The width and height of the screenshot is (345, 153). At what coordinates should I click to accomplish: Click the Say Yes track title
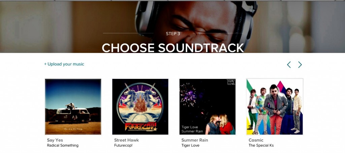pos(55,140)
